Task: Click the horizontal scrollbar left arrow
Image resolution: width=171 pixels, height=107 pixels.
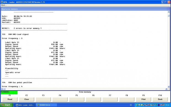Action: pos(2,89)
